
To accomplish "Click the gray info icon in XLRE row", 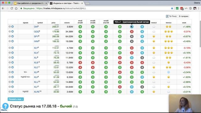I will [x=10, y=92].
